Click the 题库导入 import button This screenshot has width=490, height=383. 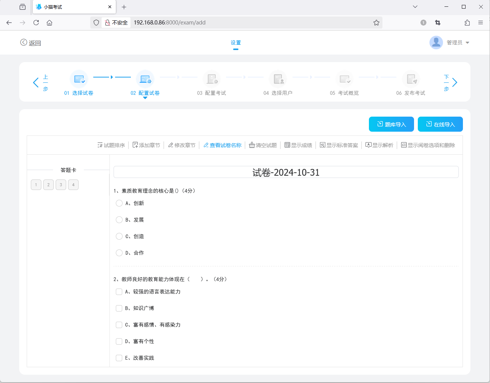click(x=391, y=124)
